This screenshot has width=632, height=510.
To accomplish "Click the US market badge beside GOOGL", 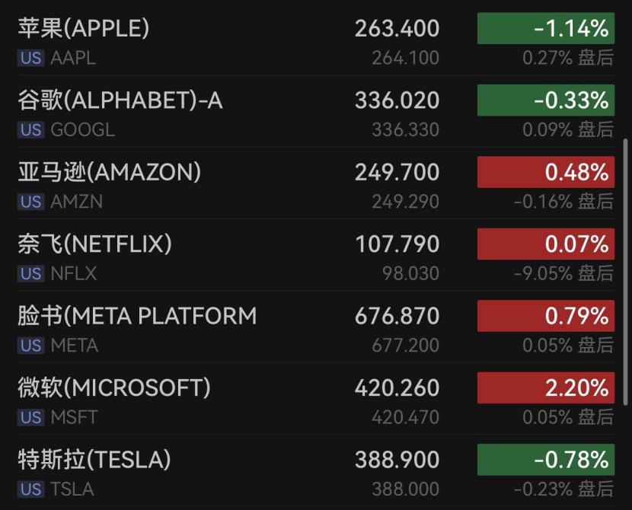I will pos(31,130).
